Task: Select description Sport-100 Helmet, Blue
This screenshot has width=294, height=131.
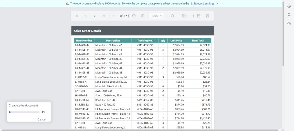Action: click(x=108, y=96)
